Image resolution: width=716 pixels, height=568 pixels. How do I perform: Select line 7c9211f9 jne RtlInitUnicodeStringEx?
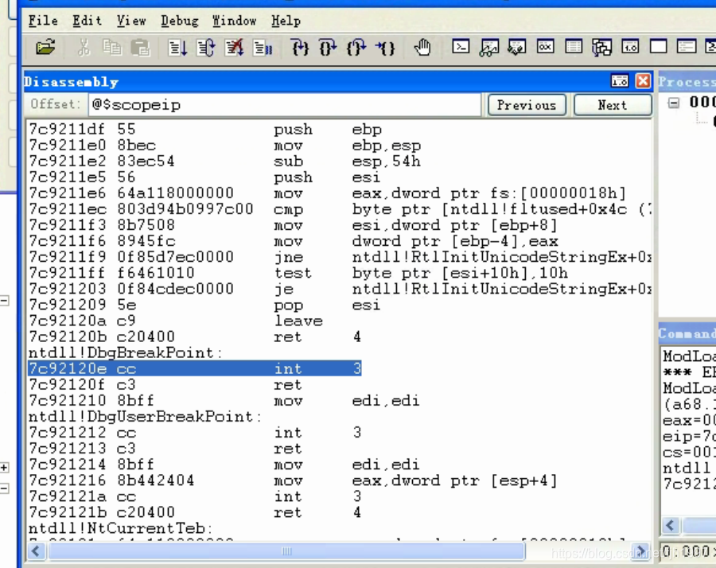(339, 257)
